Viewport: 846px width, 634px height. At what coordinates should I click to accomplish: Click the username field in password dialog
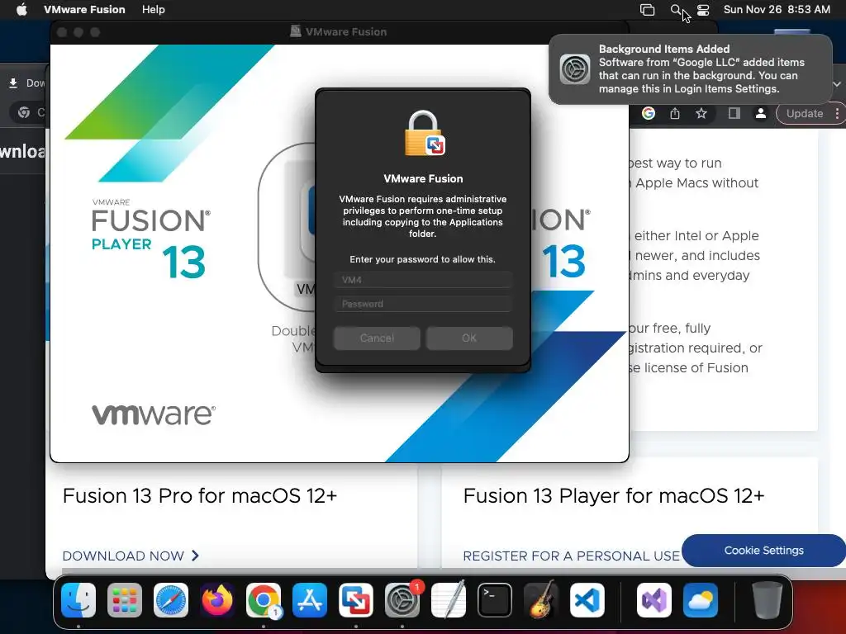[423, 280]
